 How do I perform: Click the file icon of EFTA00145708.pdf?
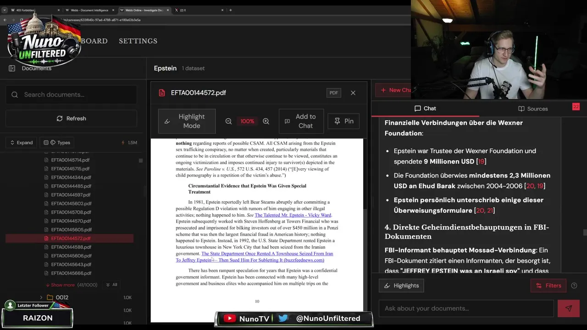[x=46, y=212]
